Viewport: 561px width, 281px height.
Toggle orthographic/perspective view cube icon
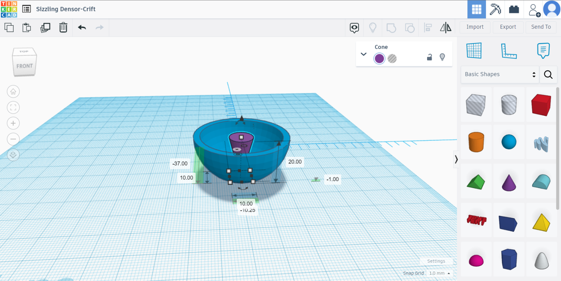(13, 155)
